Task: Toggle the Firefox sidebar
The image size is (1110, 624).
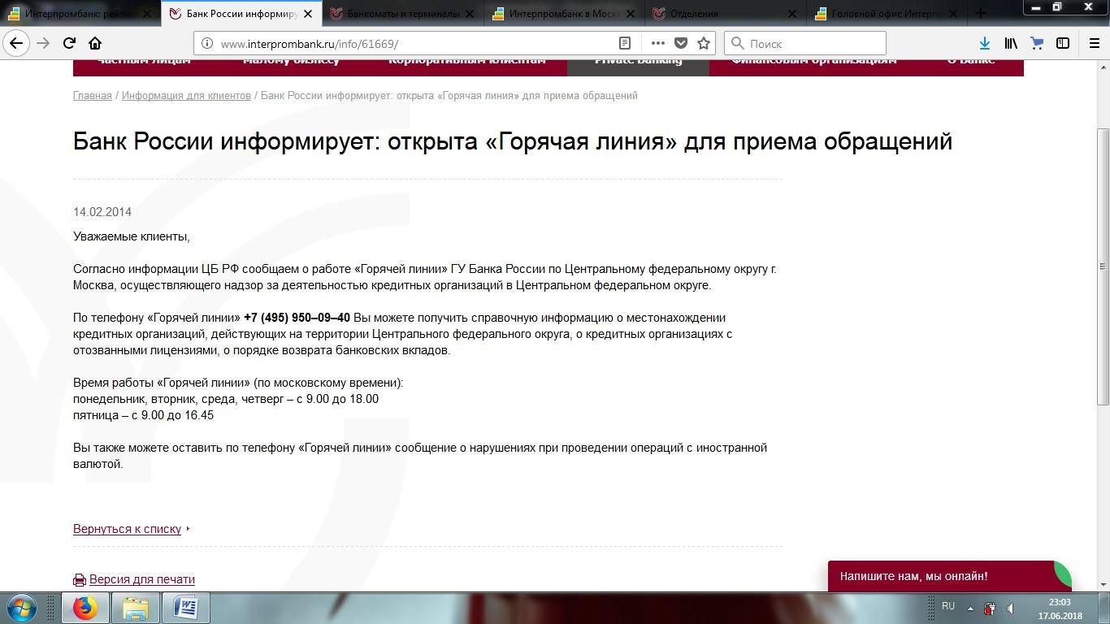Action: tap(1062, 44)
